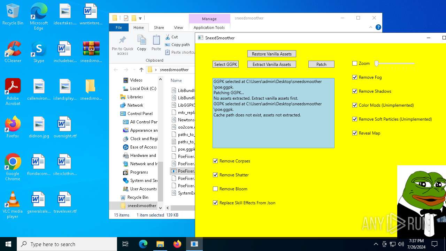The image size is (446, 251).
Task: Uncheck Remove Corpses option
Action: click(215, 161)
